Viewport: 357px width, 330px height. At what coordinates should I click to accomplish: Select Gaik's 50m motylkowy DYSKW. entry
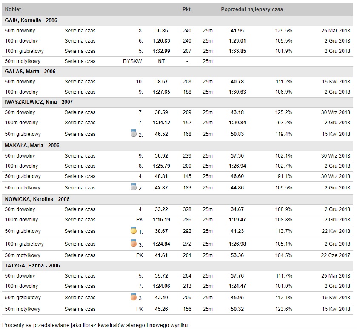click(x=133, y=61)
